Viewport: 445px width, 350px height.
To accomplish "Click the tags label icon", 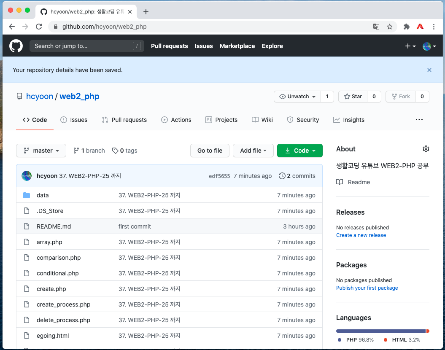I will point(115,151).
